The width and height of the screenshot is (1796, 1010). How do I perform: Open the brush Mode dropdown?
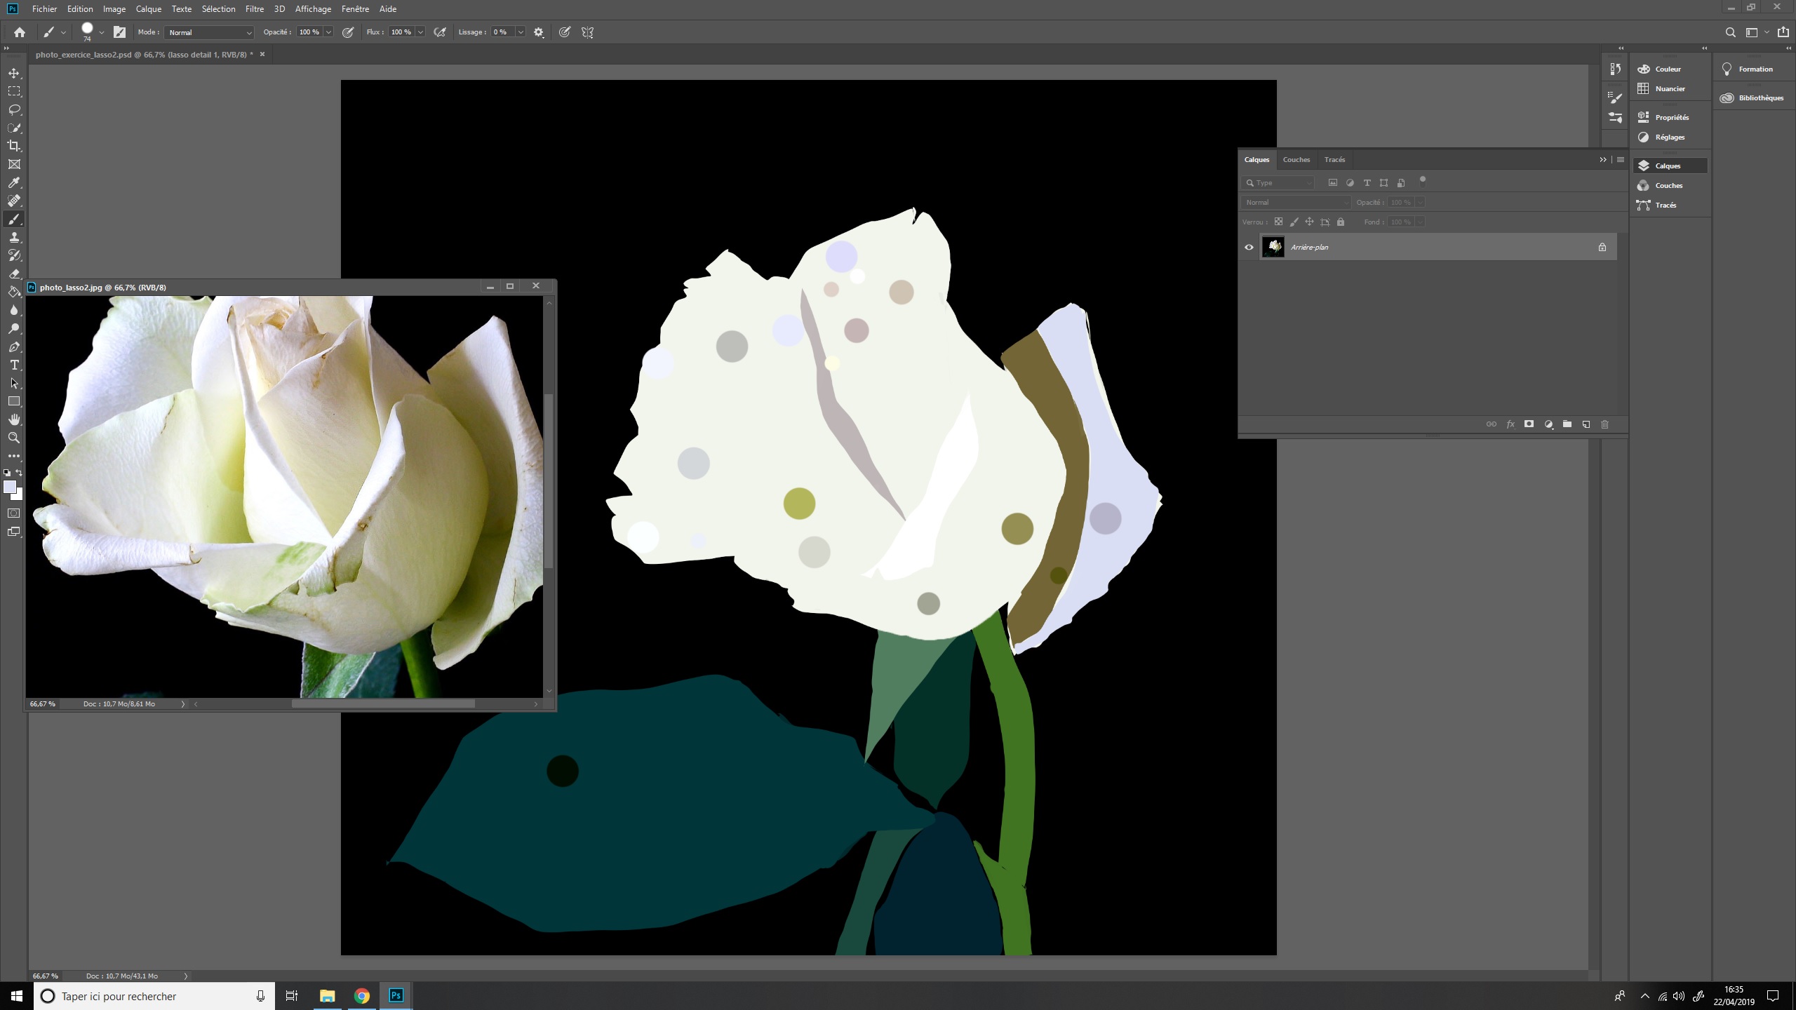tap(209, 32)
